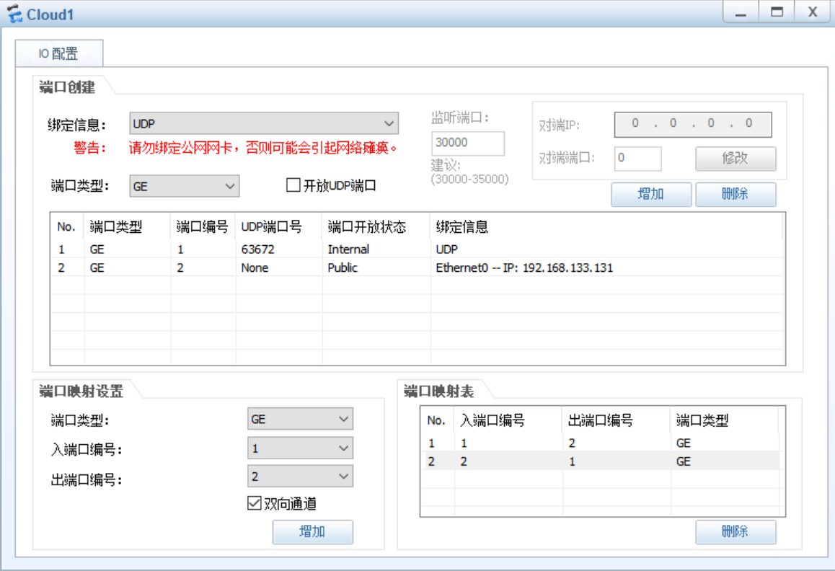Expand the 端口类型 dropdown in 端口映射设置

(300, 418)
